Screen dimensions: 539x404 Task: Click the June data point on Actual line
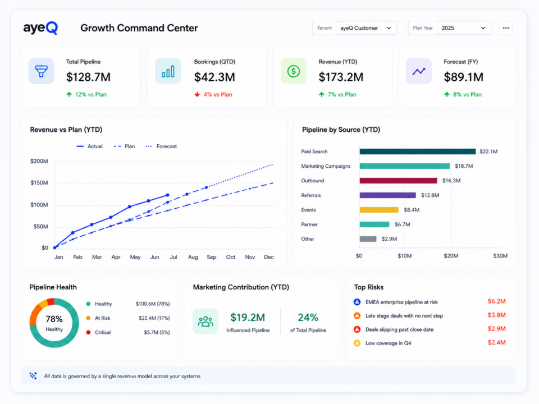pos(148,201)
